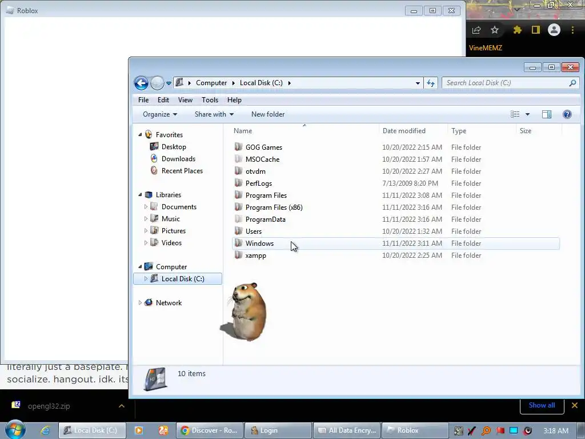Open the more view options arrow

(x=527, y=114)
